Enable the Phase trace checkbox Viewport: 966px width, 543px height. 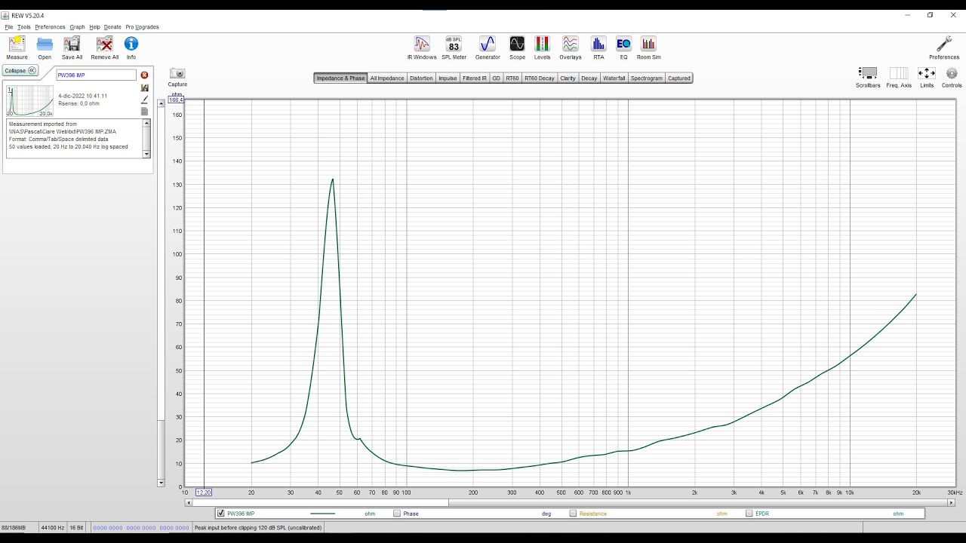[397, 514]
